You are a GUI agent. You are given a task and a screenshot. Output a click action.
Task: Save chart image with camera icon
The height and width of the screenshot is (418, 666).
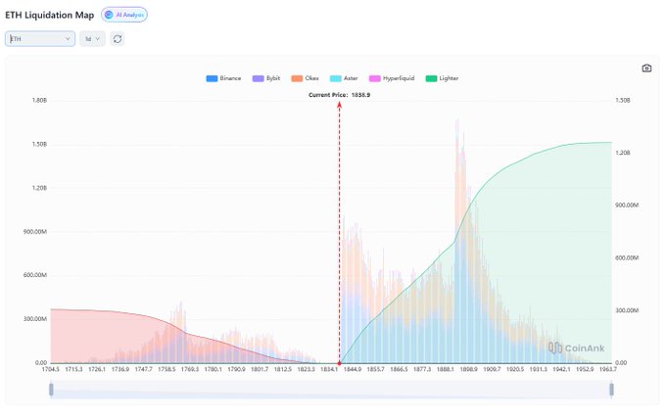click(646, 68)
